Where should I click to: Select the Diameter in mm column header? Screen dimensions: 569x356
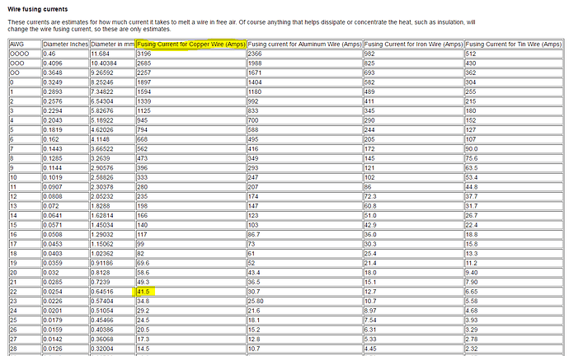tap(111, 42)
